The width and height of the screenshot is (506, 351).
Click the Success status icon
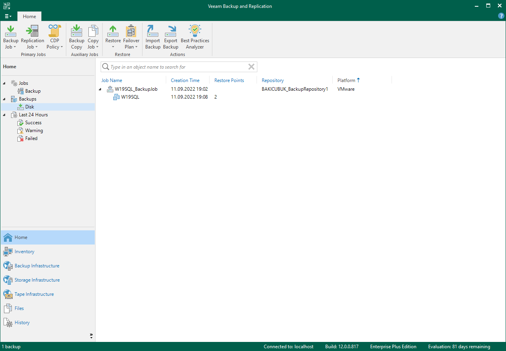pyautogui.click(x=21, y=123)
